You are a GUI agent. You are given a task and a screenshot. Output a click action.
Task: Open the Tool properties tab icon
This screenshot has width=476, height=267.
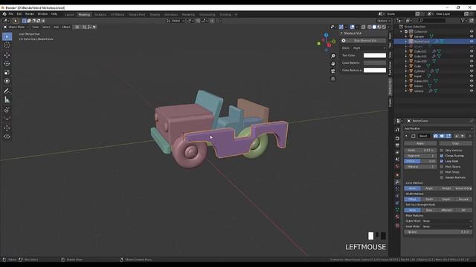[397, 129]
